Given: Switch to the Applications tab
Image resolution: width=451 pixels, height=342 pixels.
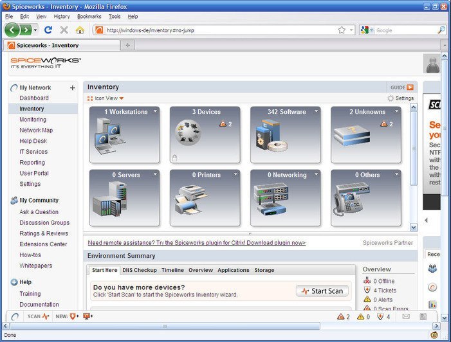Looking at the screenshot, I should (234, 270).
